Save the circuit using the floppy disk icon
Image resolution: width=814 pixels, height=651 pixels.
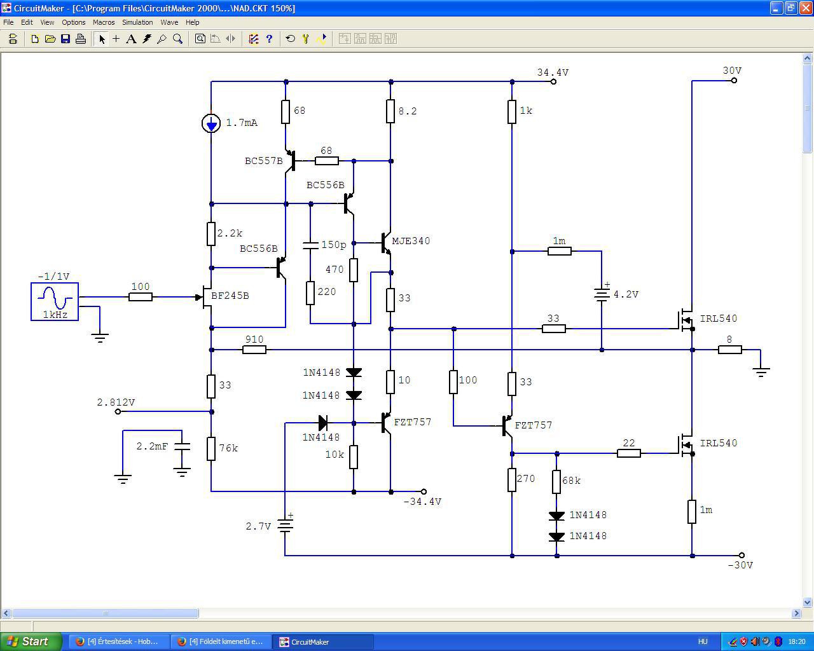tap(66, 39)
